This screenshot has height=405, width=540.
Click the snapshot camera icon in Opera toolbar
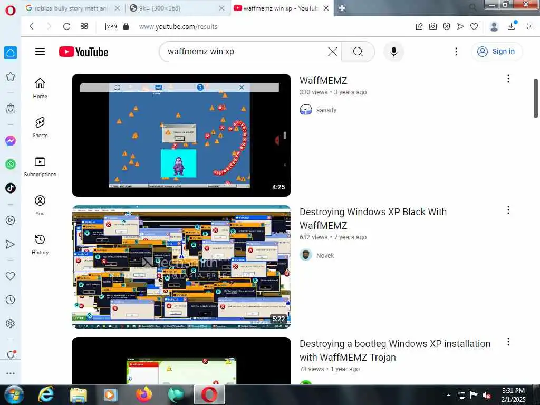tap(433, 26)
